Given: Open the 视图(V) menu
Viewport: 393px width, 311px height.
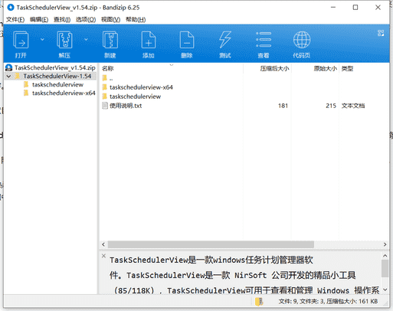Looking at the screenshot, I should pyautogui.click(x=110, y=19).
